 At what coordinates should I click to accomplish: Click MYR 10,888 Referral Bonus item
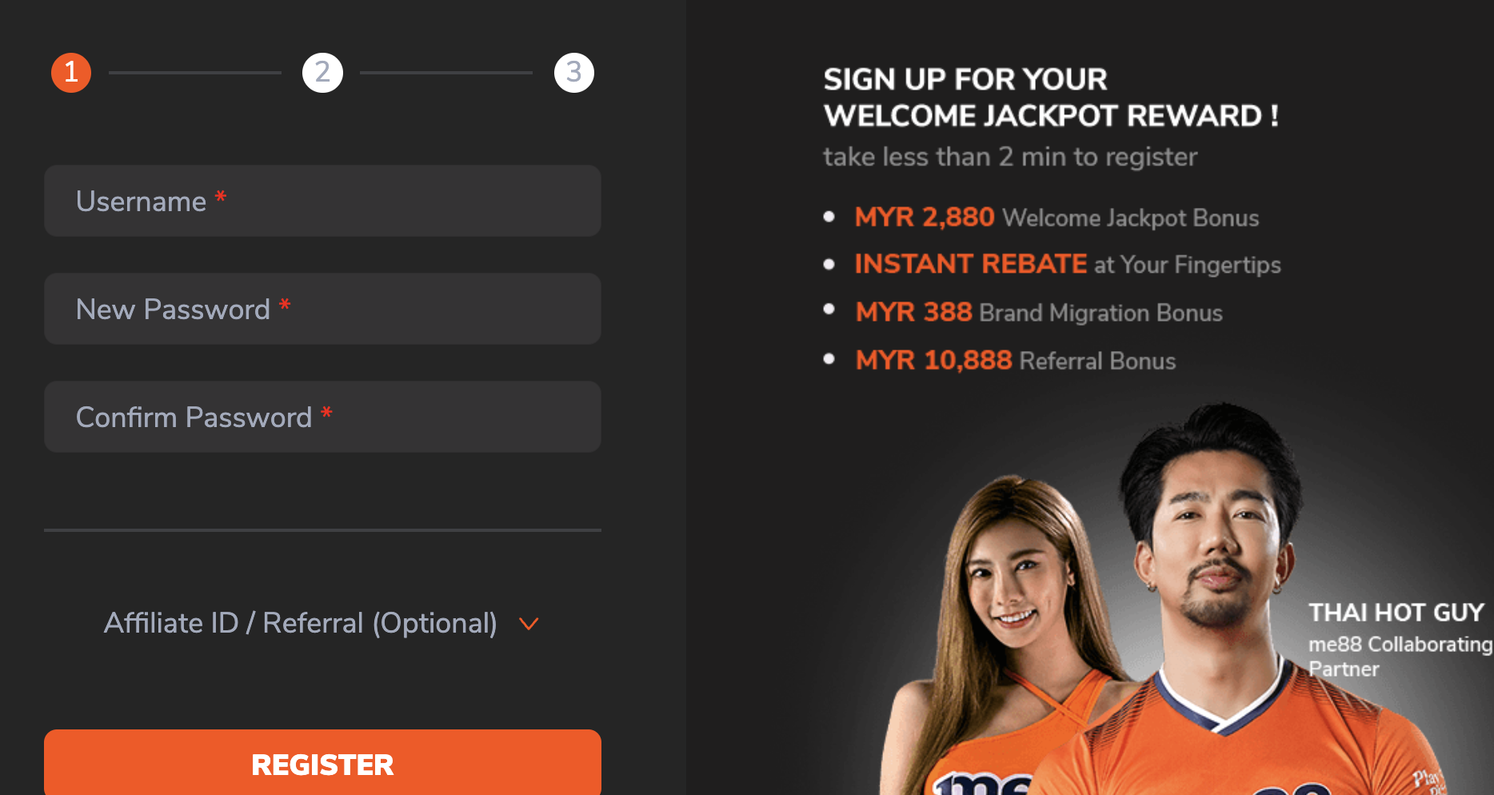point(1016,360)
